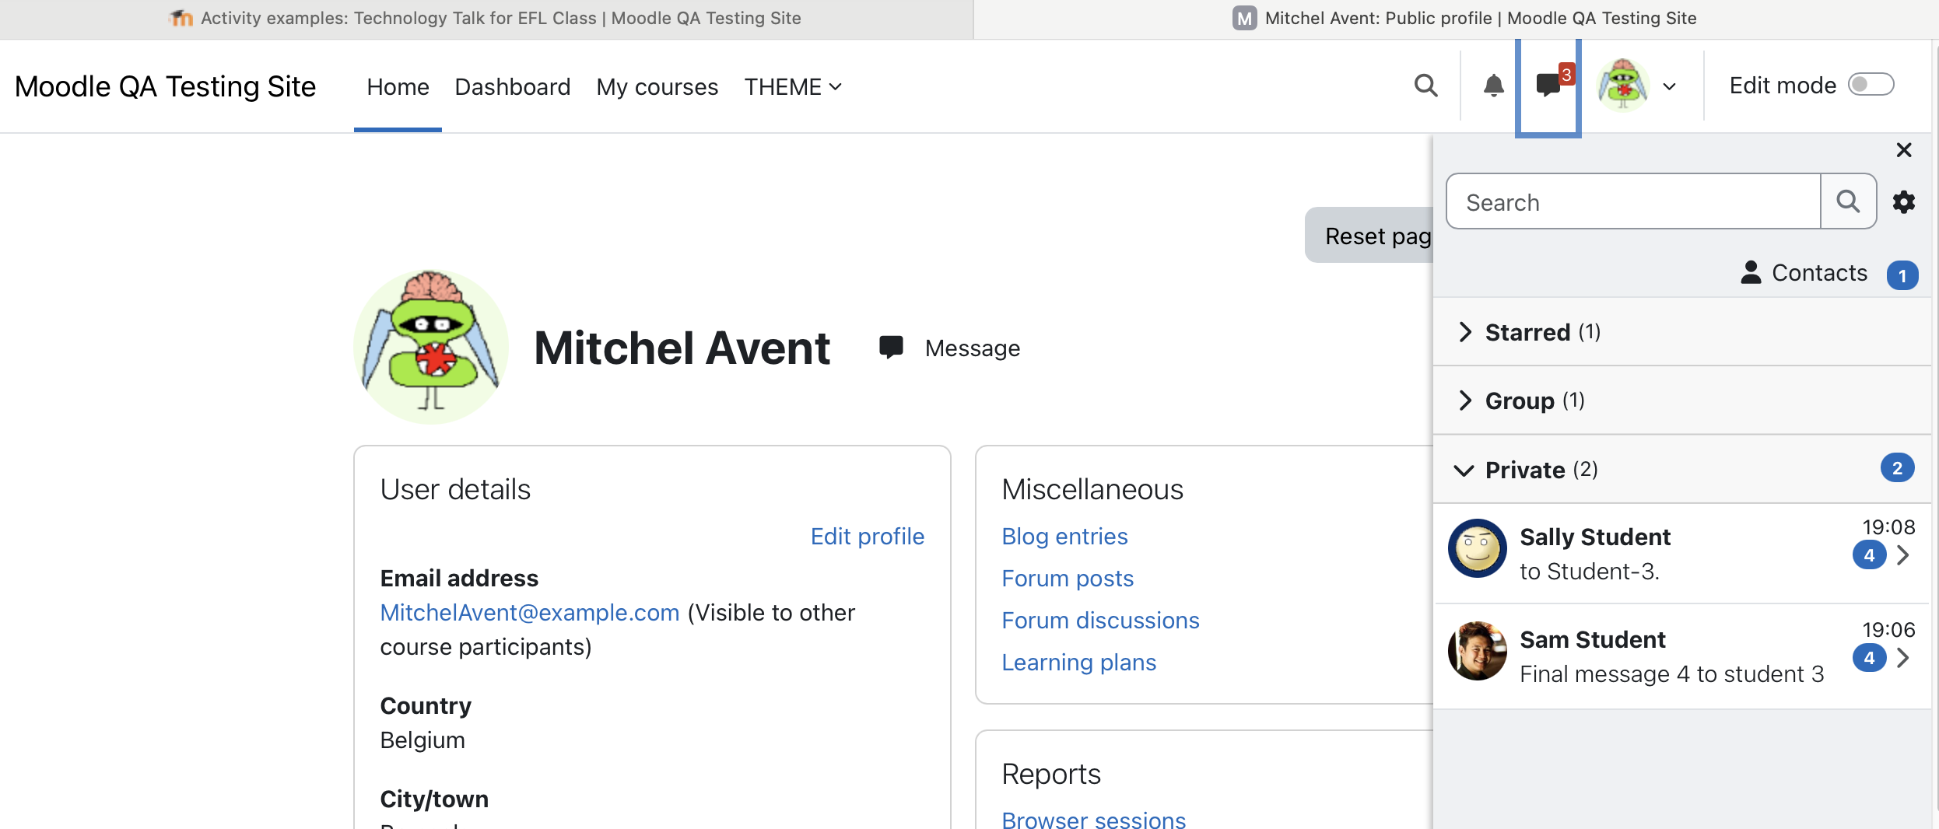
Task: Expand the Starred conversations section
Action: coord(1681,332)
